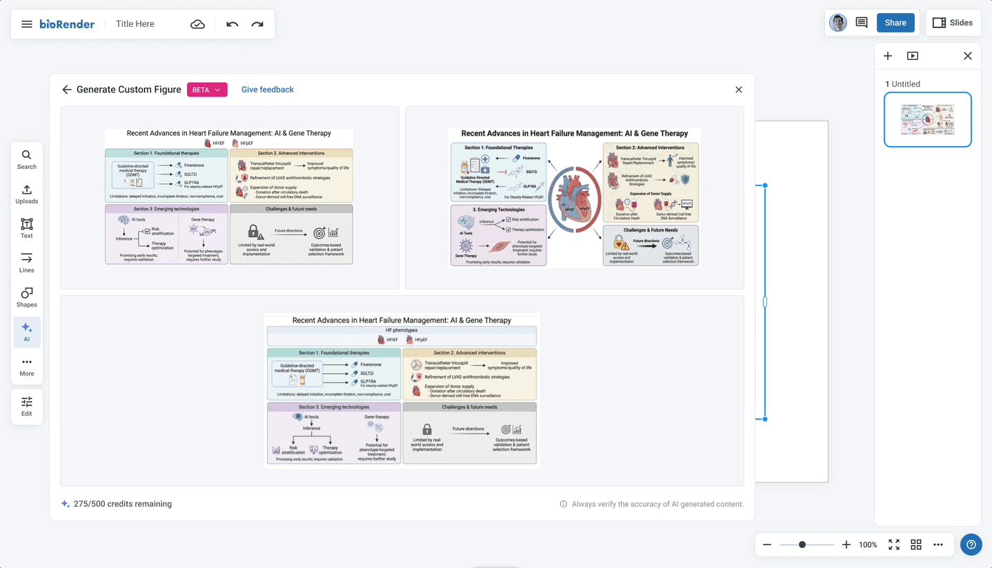
Task: Expand the More tools menu
Action: (26, 366)
